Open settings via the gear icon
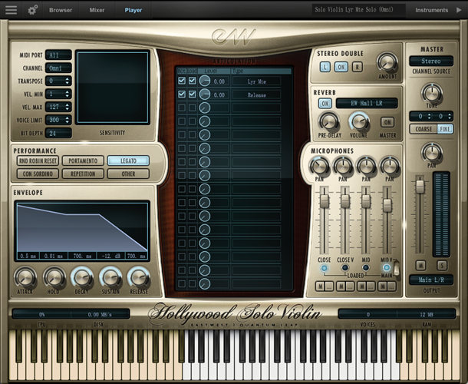The width and height of the screenshot is (468, 384). (33, 10)
